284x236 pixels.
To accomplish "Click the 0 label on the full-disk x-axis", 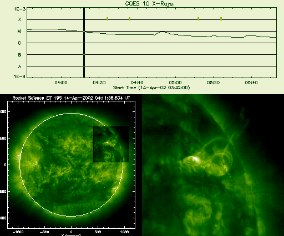I will click(x=71, y=232).
